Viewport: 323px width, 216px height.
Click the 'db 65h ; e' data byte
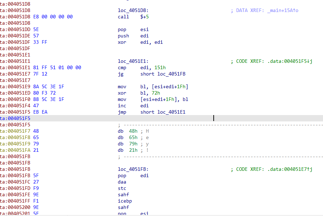[x=133, y=138]
